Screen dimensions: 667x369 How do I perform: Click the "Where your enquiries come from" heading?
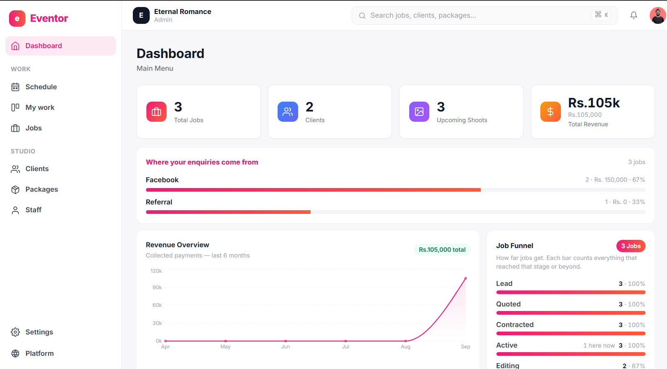[x=202, y=162]
